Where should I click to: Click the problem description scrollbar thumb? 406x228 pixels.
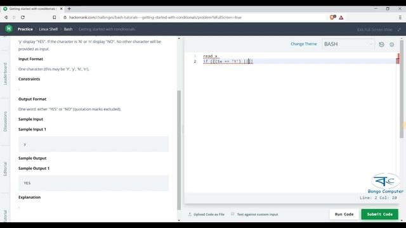[179, 150]
